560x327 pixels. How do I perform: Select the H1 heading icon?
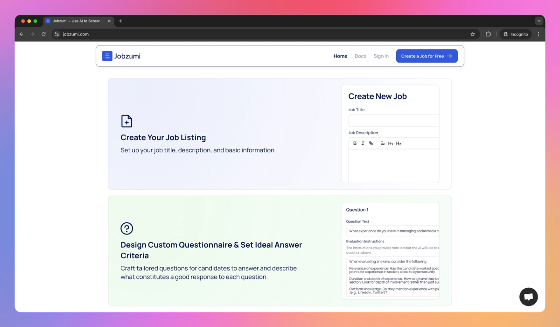click(x=390, y=143)
